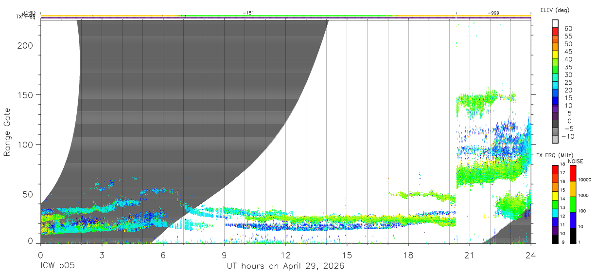597x276 pixels.
Task: Click the light gray bottom ELEV colorbar segment
Action: (x=555, y=140)
